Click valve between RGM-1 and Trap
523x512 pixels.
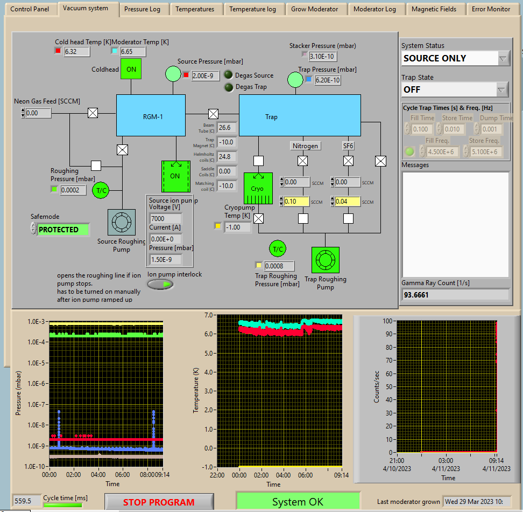click(213, 114)
